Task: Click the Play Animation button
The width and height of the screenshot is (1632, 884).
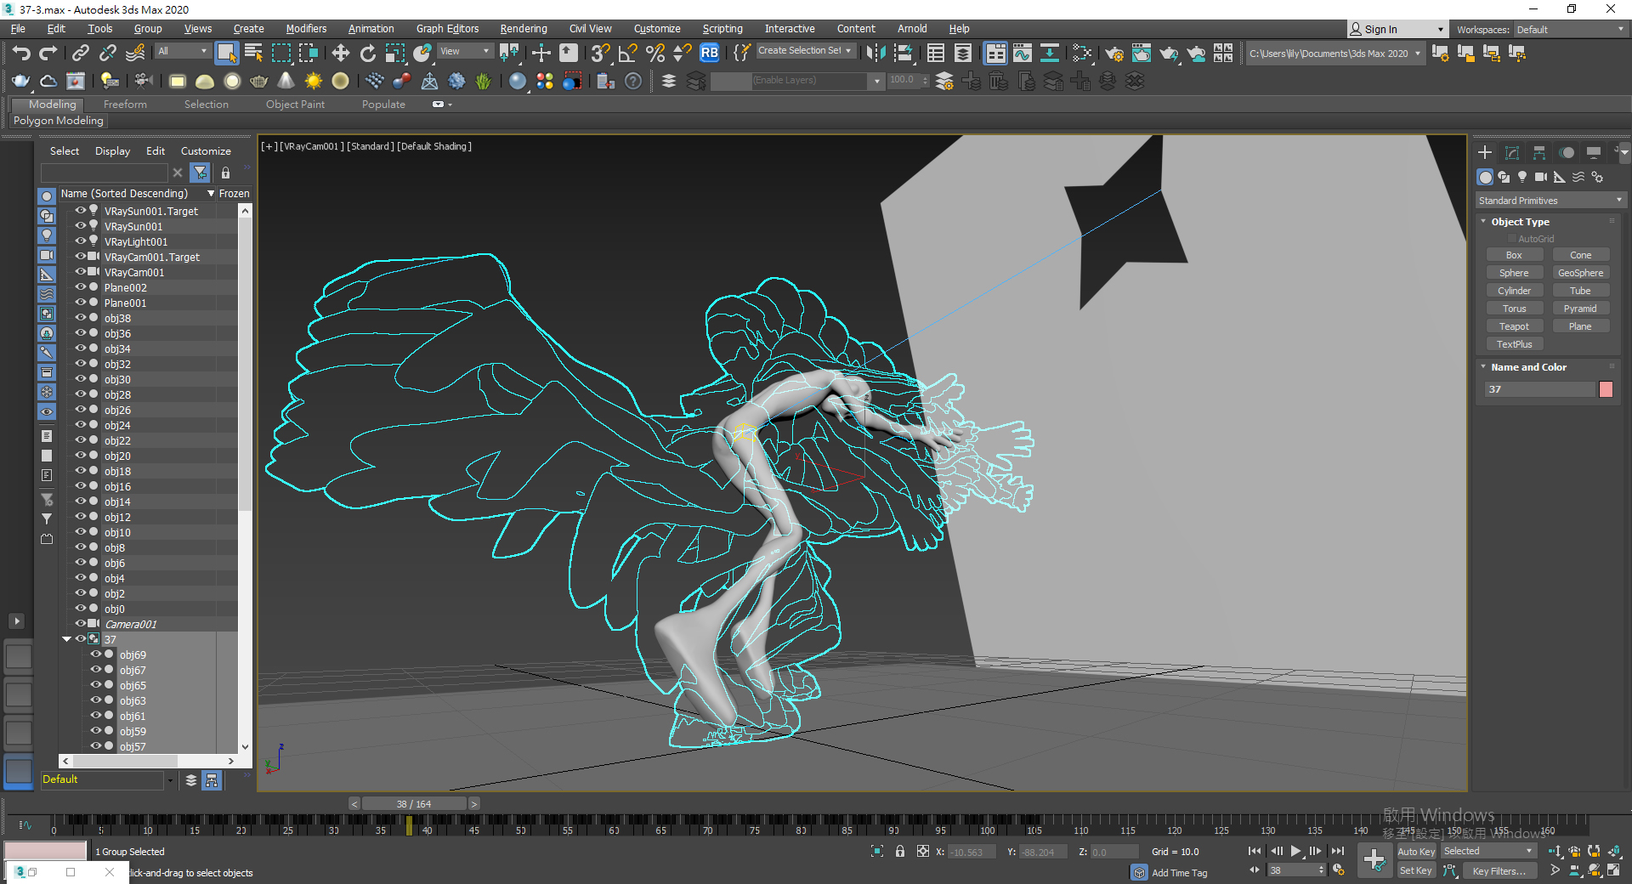Action: coord(1295,851)
